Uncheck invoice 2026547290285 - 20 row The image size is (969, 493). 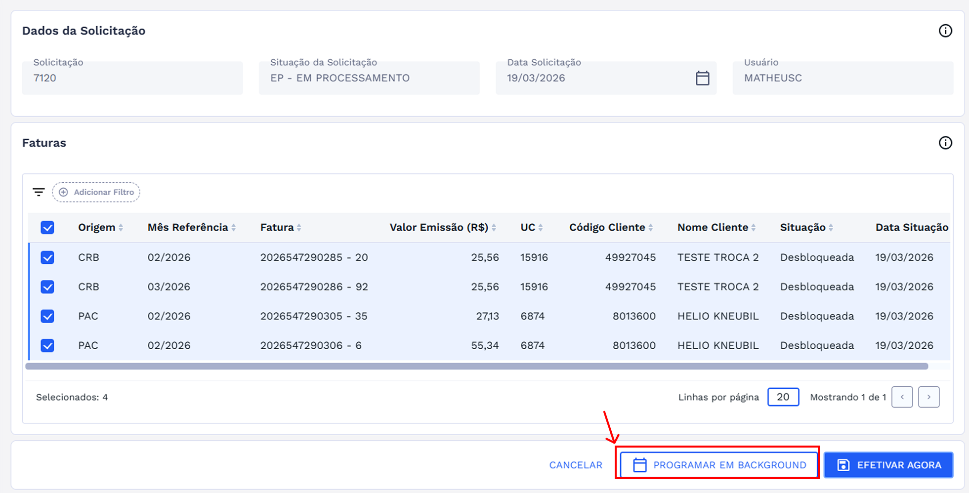click(x=47, y=257)
